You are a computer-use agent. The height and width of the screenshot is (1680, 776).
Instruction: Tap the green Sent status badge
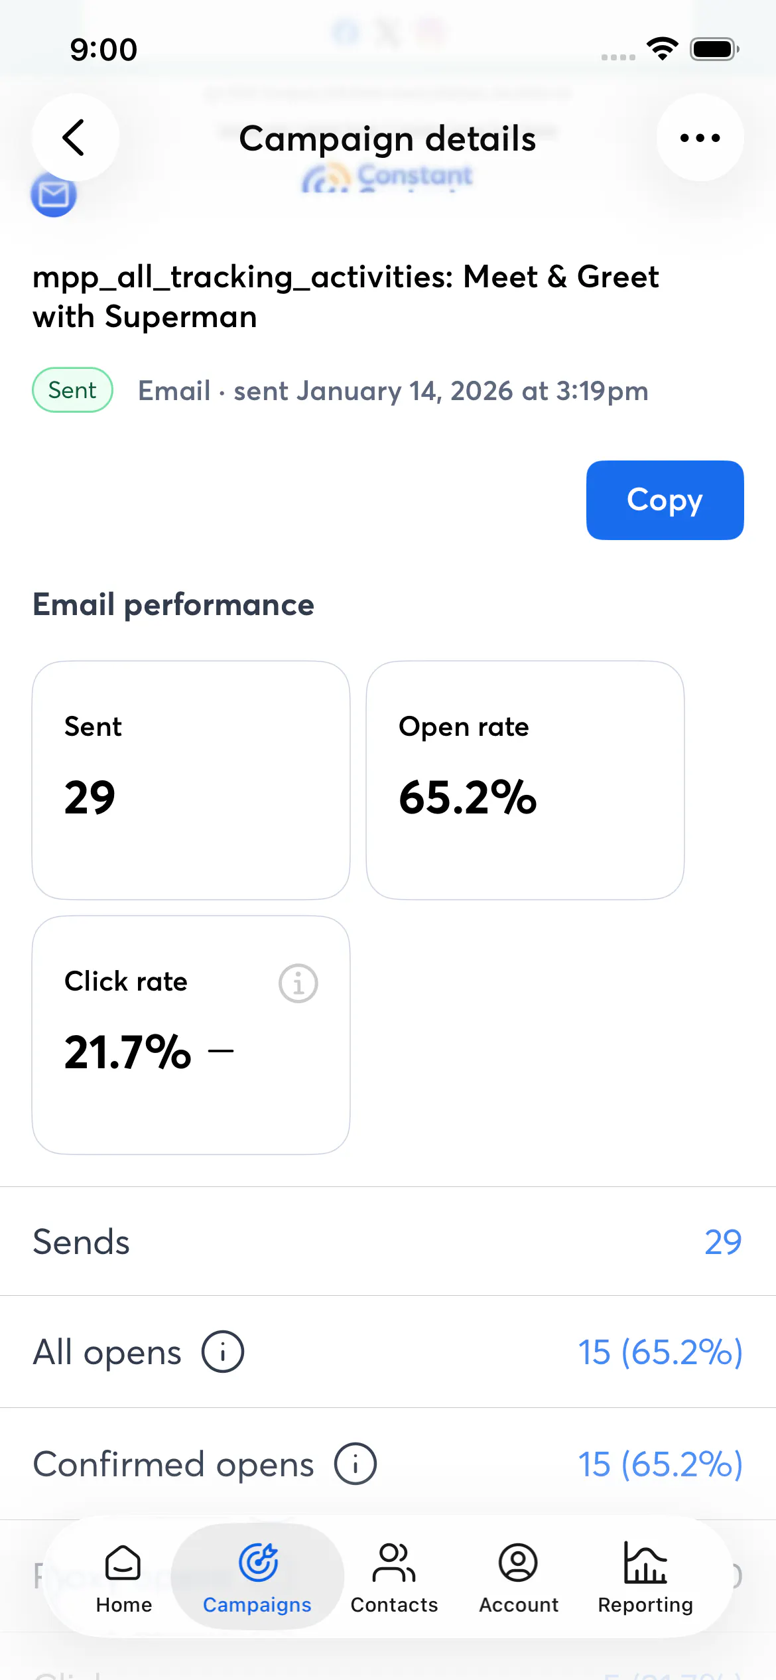tap(72, 390)
